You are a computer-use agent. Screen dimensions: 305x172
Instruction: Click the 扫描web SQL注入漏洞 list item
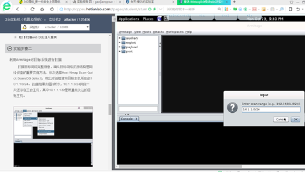[x=37, y=37]
